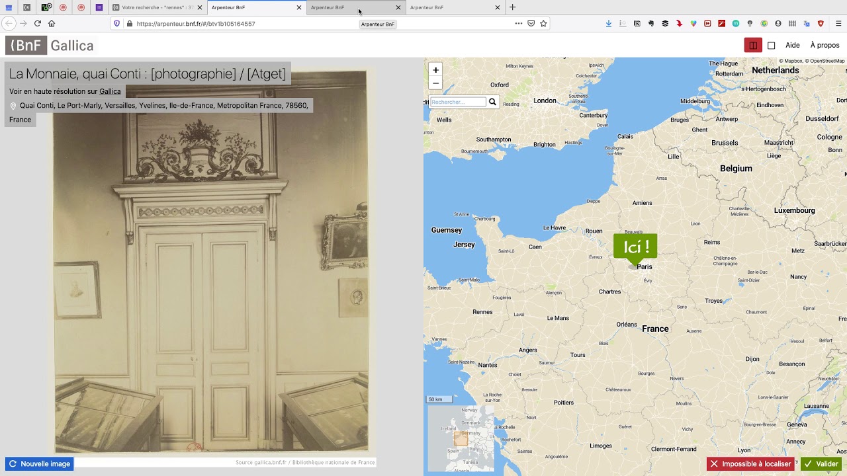This screenshot has width=847, height=476.
Task: Click the Pocket save icon
Action: click(x=531, y=23)
